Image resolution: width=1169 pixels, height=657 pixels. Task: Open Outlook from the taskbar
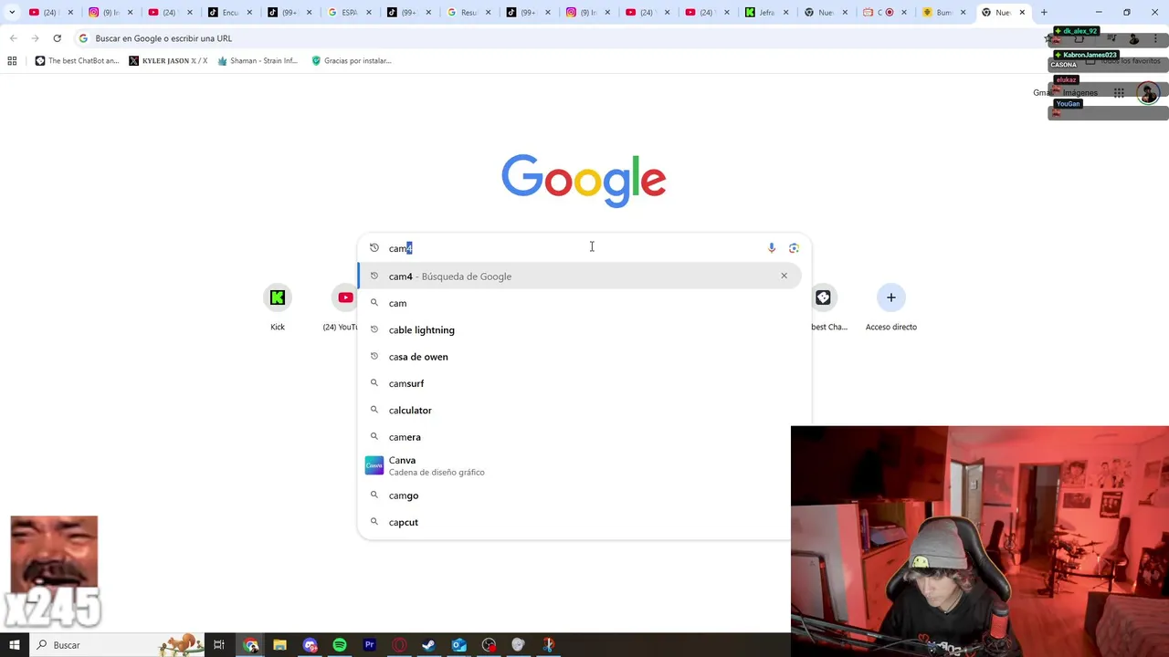click(x=459, y=645)
